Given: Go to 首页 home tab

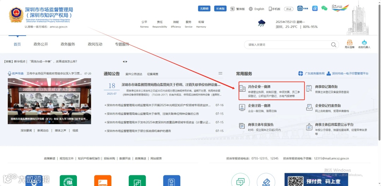Looking at the screenshot, I should (17, 44).
